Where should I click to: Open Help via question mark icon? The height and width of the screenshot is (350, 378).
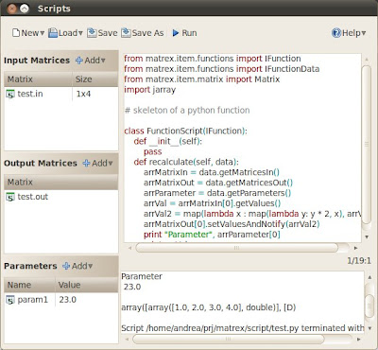336,33
